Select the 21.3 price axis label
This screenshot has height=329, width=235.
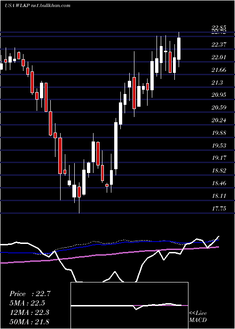pos(217,82)
